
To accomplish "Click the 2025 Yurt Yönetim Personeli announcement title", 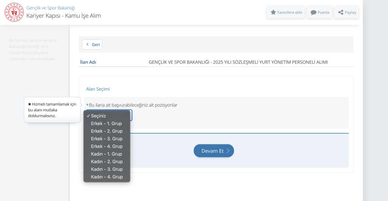I will [x=238, y=62].
